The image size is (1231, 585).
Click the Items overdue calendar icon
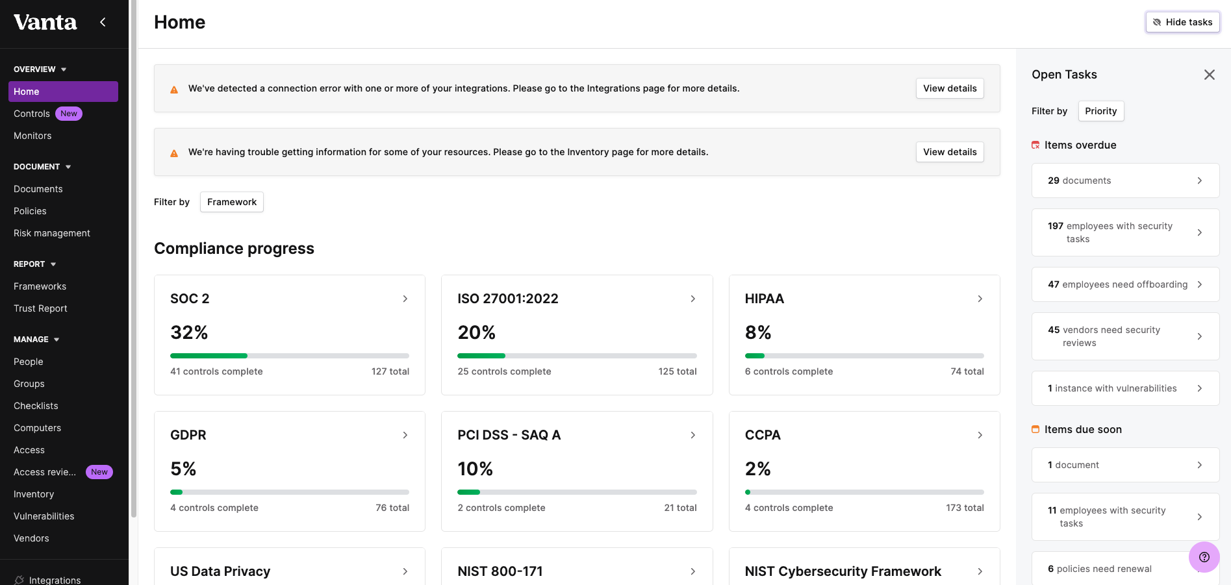(x=1035, y=145)
